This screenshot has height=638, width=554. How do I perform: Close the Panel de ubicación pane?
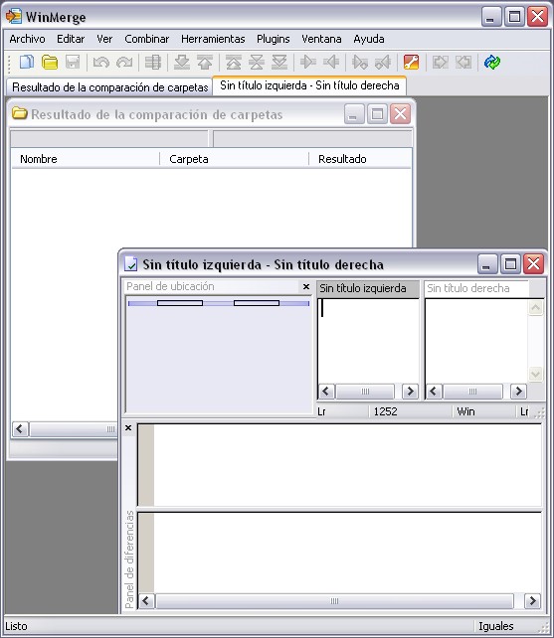306,287
